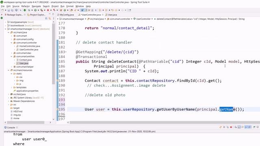Open Package Explorer view menu dots
This screenshot has height=146, width=260.
(x=53, y=18)
